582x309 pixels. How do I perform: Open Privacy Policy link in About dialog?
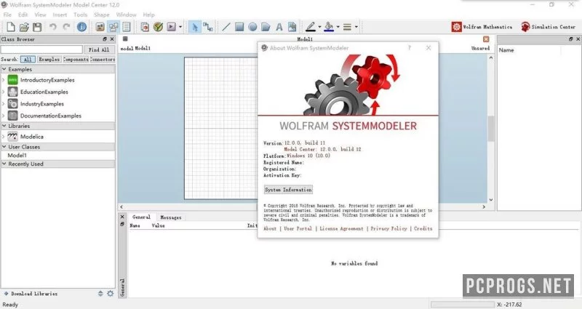tap(388, 228)
